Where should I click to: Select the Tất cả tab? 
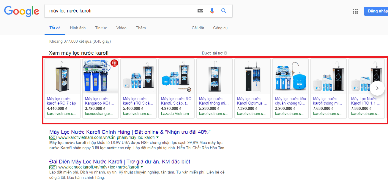point(55,28)
